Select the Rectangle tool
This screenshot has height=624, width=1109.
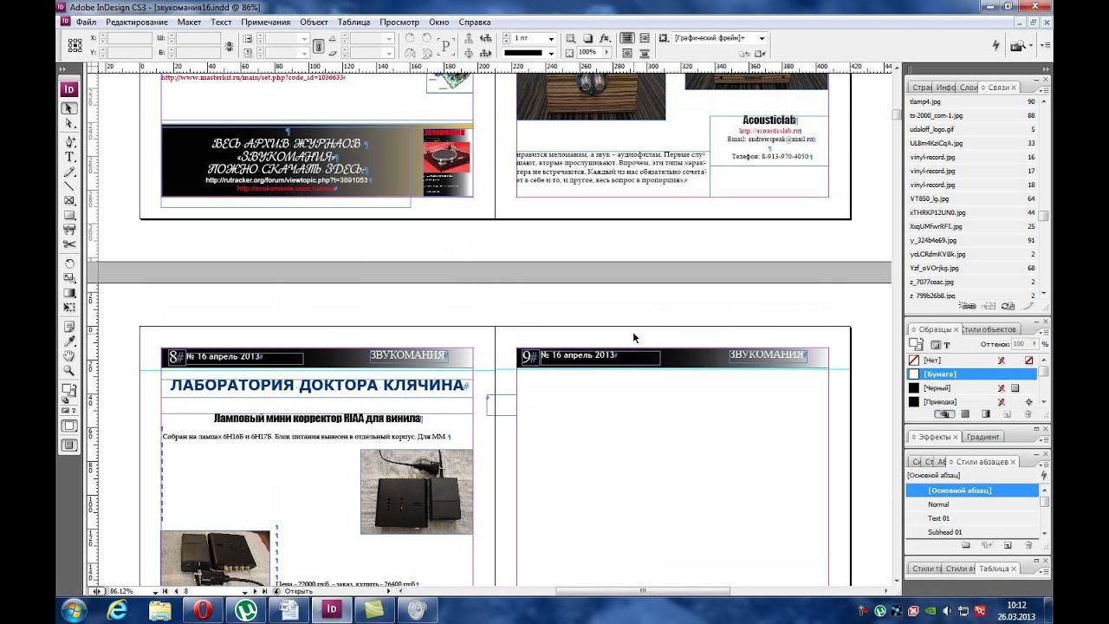[x=69, y=216]
